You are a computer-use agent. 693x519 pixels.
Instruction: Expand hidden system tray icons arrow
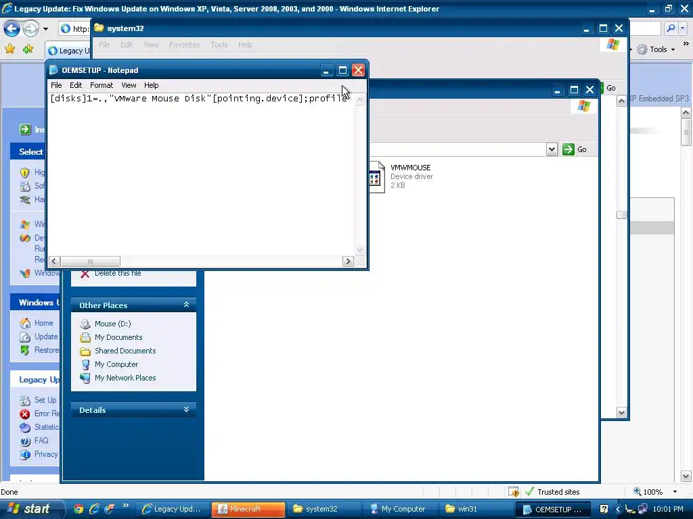[617, 510]
